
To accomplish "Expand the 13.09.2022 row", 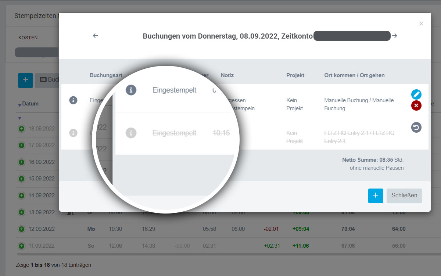I will (21, 212).
